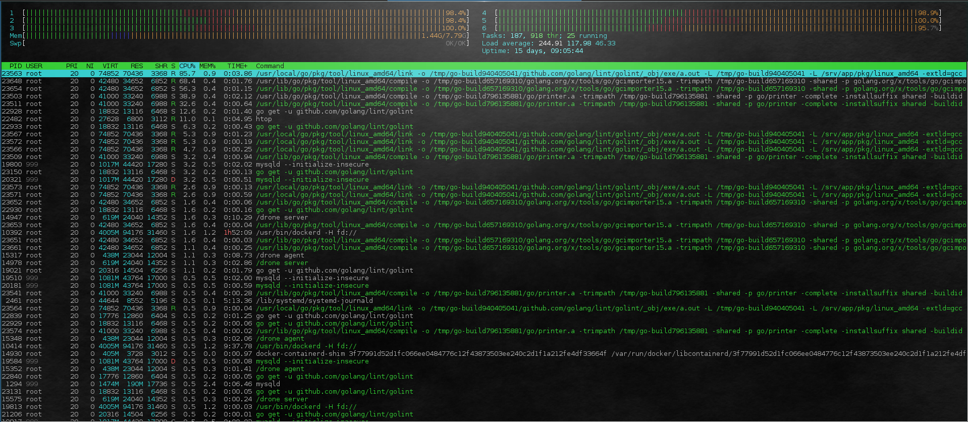
Task: Select the highlighted process row PID 23563
Action: [x=484, y=74]
